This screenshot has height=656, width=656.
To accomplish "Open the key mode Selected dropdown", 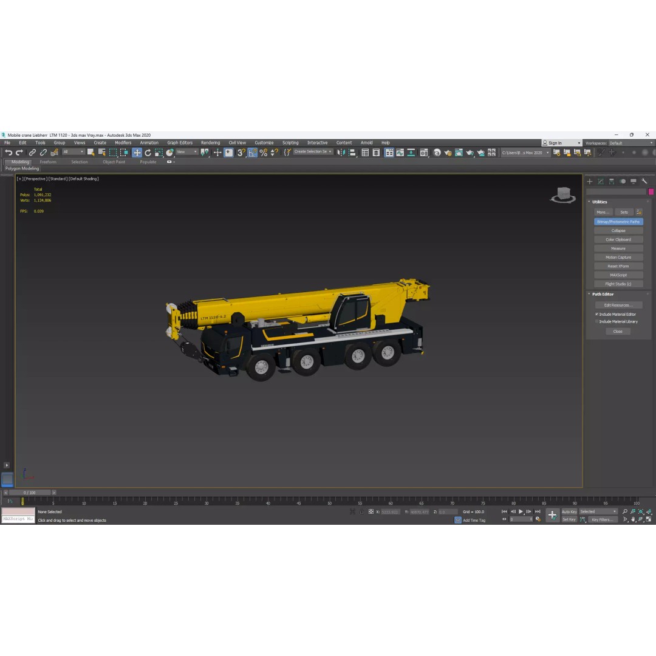I will [598, 511].
